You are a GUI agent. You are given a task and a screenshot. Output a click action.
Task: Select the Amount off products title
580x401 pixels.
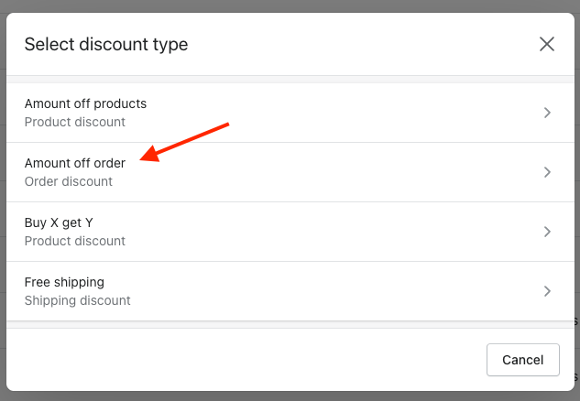(x=85, y=103)
